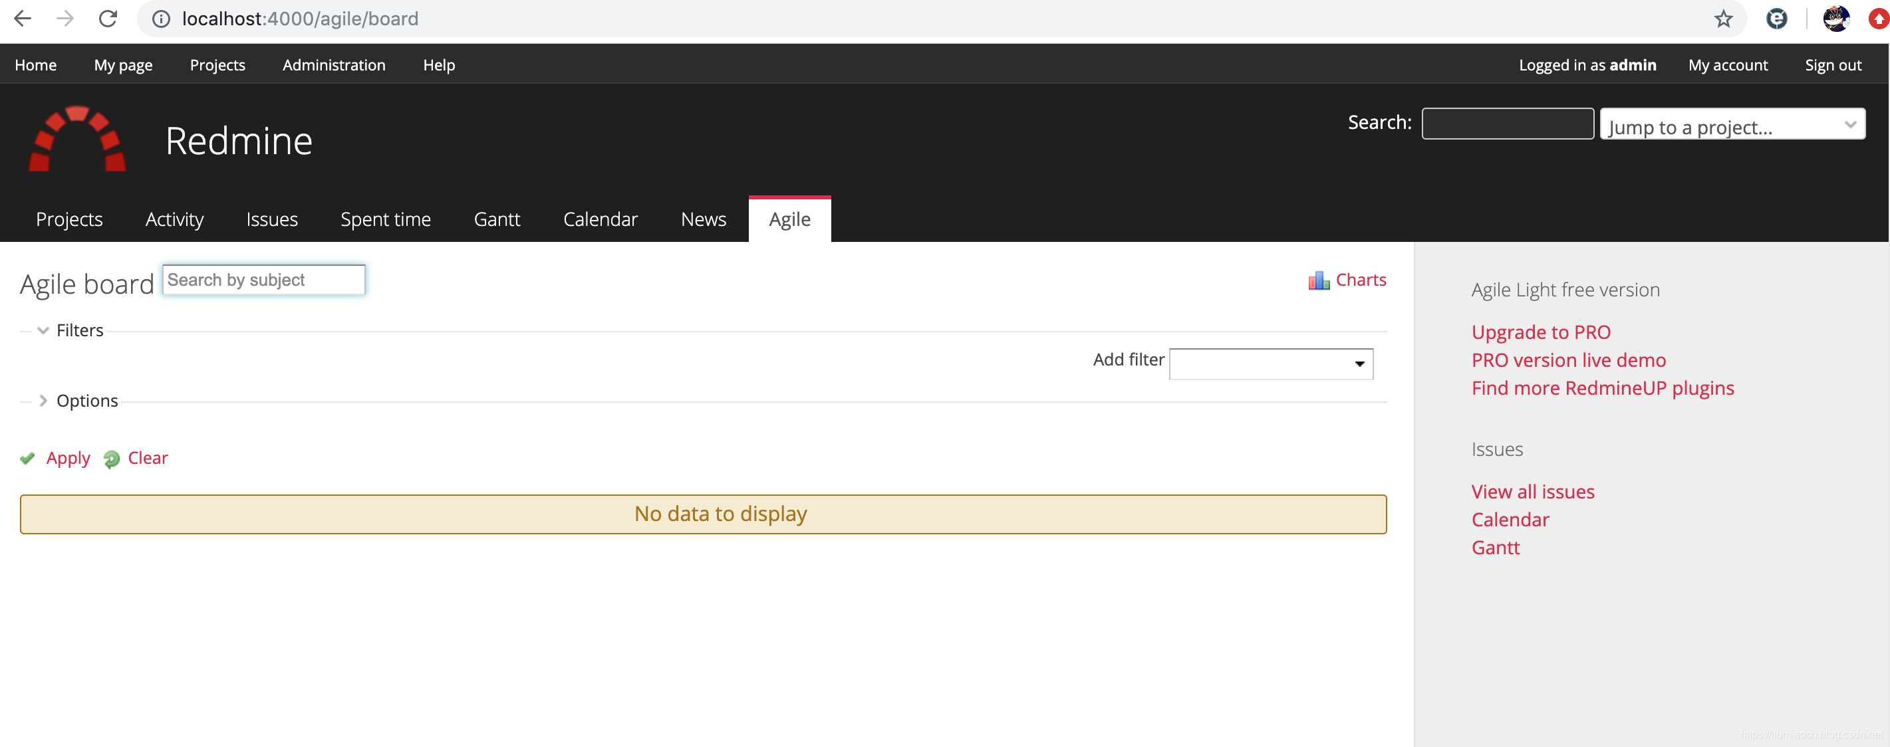Click the Charts icon on Agile board
This screenshot has width=1890, height=747.
coord(1317,280)
